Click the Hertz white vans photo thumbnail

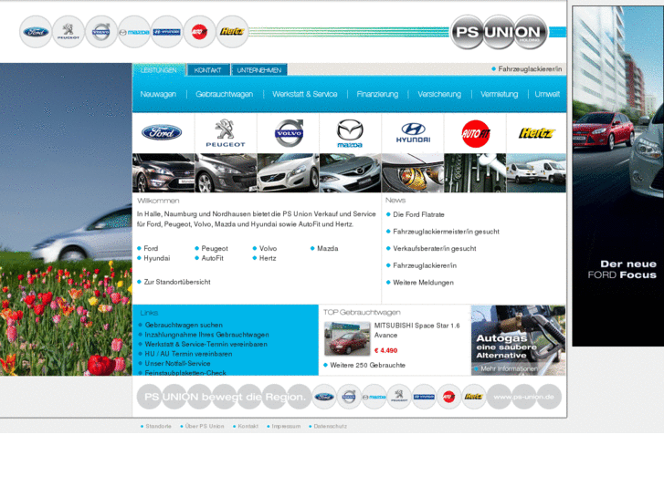click(x=536, y=173)
